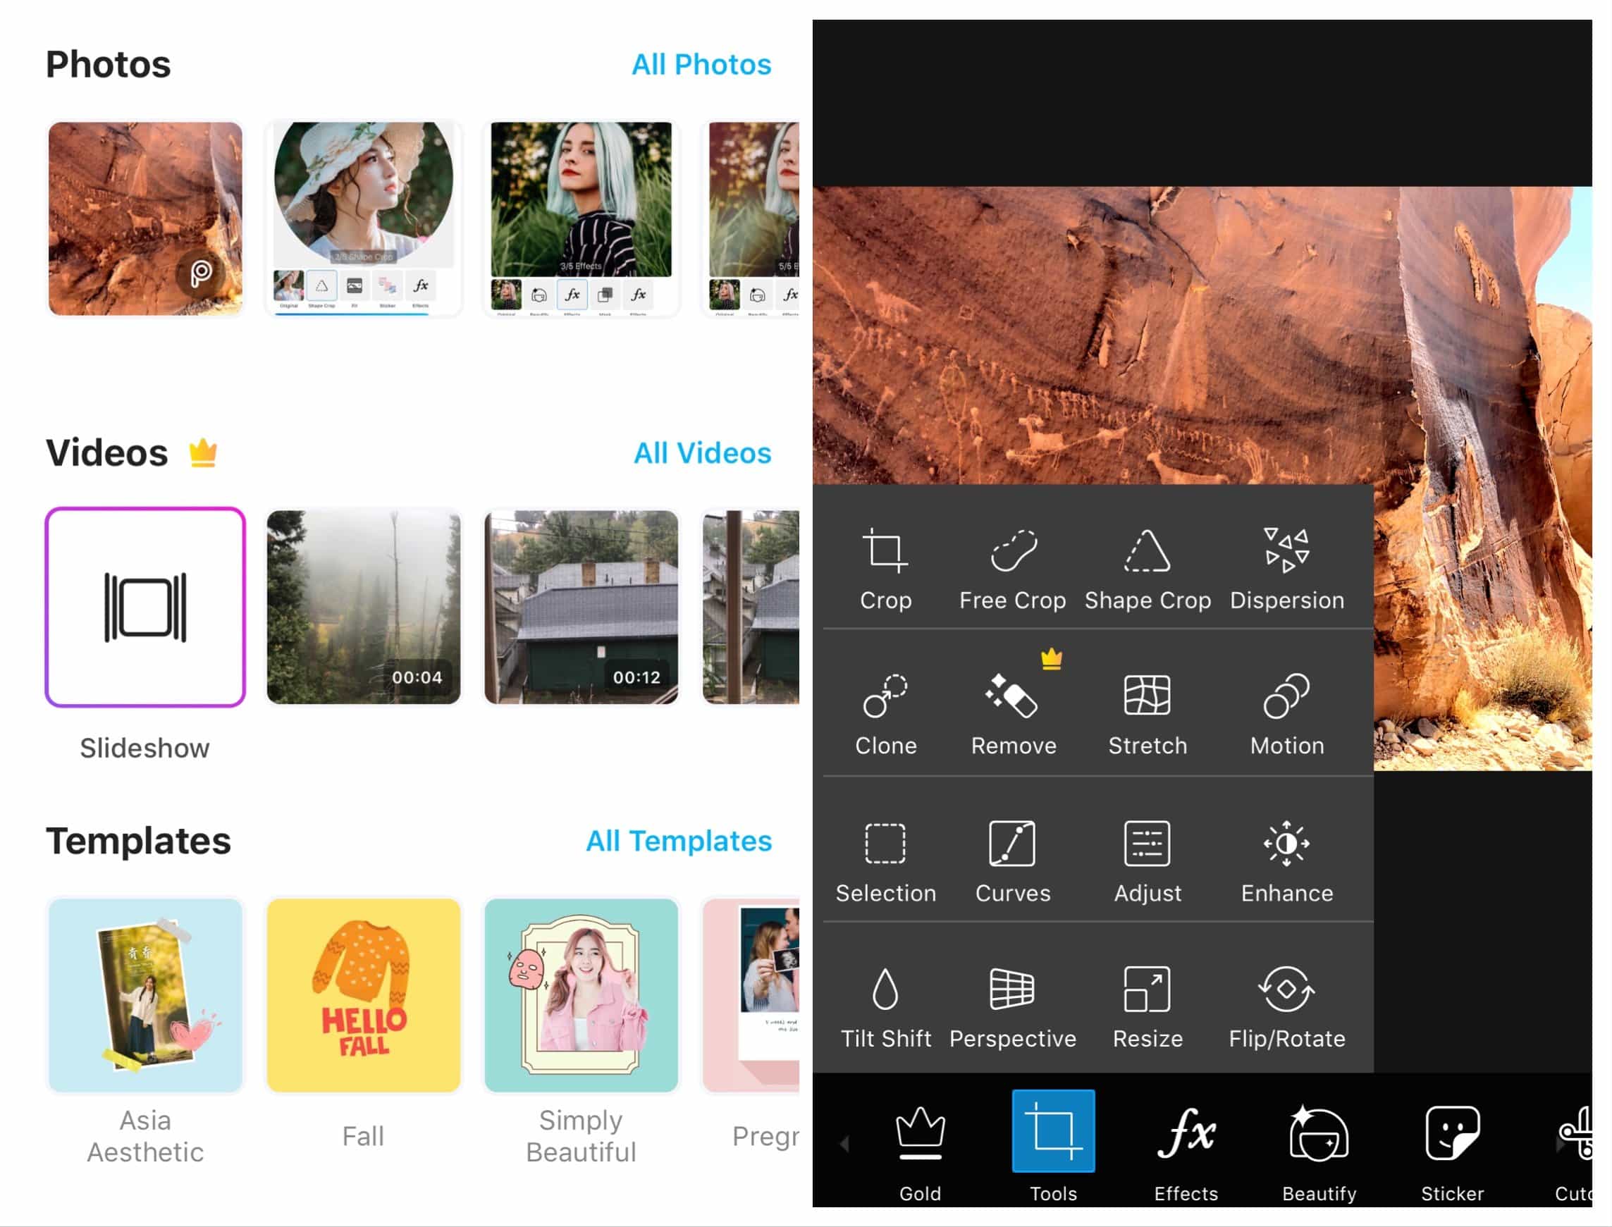Toggle the Motion tool
The width and height of the screenshot is (1612, 1227).
pos(1284,710)
